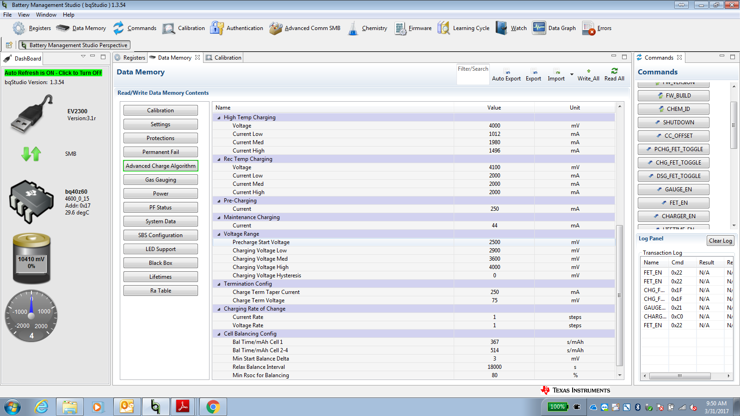The height and width of the screenshot is (416, 740).
Task: Open the Ra Table section
Action: point(160,291)
